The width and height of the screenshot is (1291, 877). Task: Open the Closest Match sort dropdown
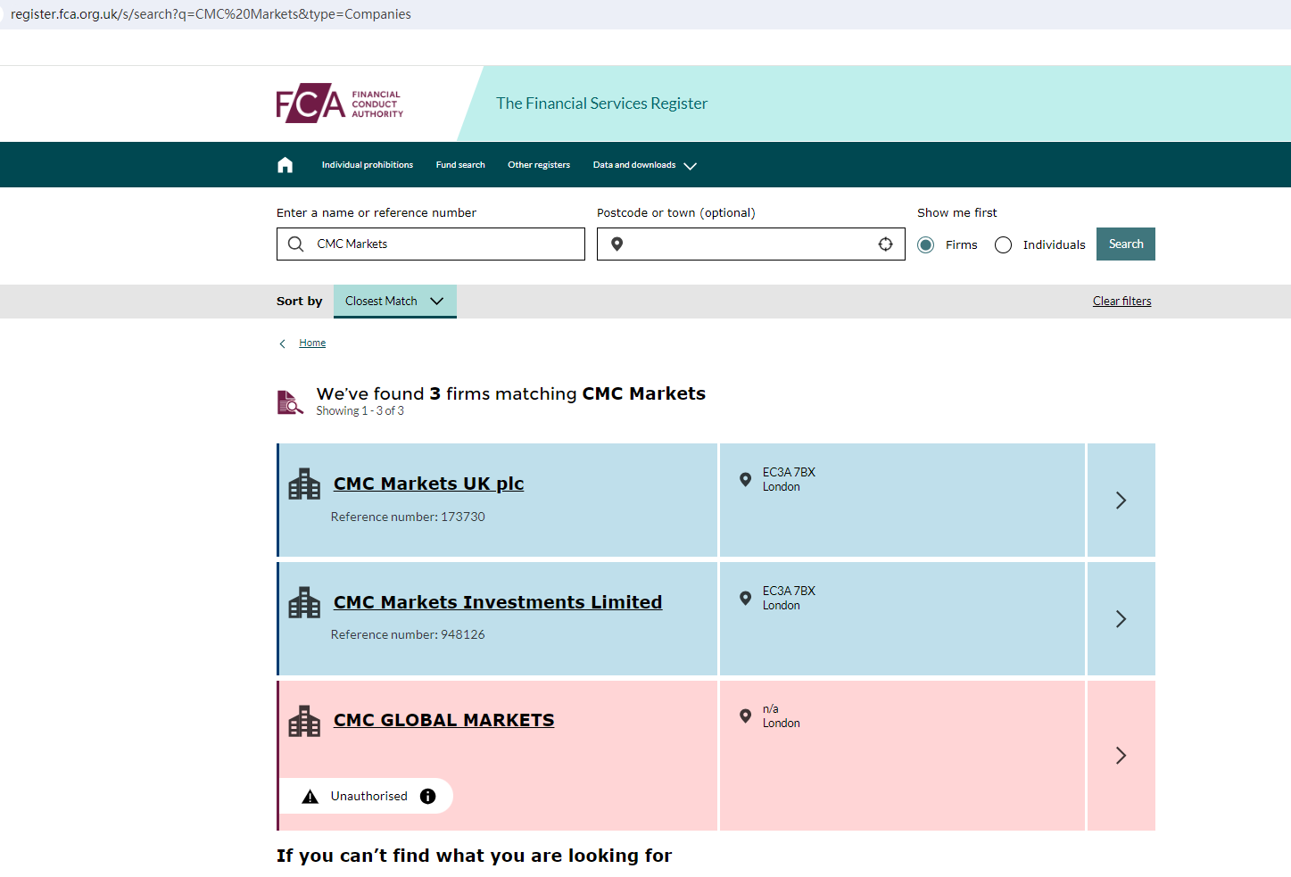click(394, 302)
